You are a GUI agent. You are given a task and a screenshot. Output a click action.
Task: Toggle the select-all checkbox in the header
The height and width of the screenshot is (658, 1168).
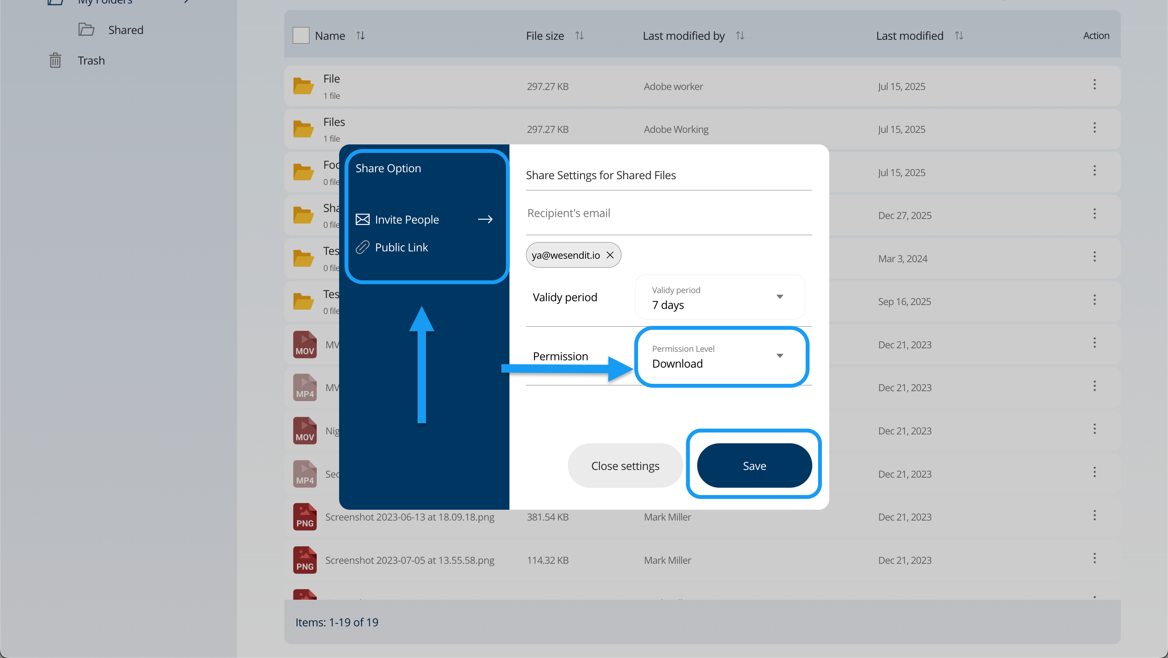[x=300, y=36]
